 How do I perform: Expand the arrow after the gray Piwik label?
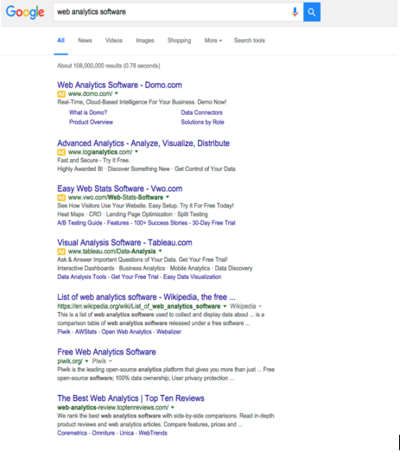[x=111, y=361]
